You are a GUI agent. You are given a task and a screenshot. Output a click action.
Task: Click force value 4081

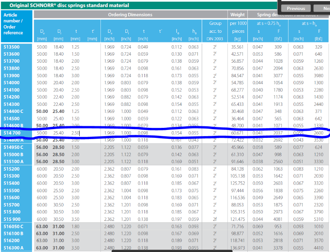pyautogui.click(x=278, y=219)
